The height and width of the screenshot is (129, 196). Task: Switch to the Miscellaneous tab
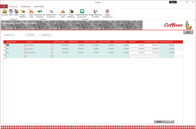[26, 7]
